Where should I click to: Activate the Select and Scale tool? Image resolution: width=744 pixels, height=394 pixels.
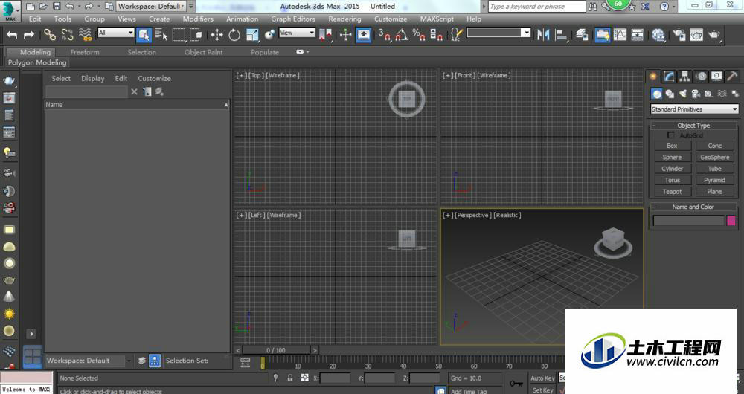(x=252, y=35)
